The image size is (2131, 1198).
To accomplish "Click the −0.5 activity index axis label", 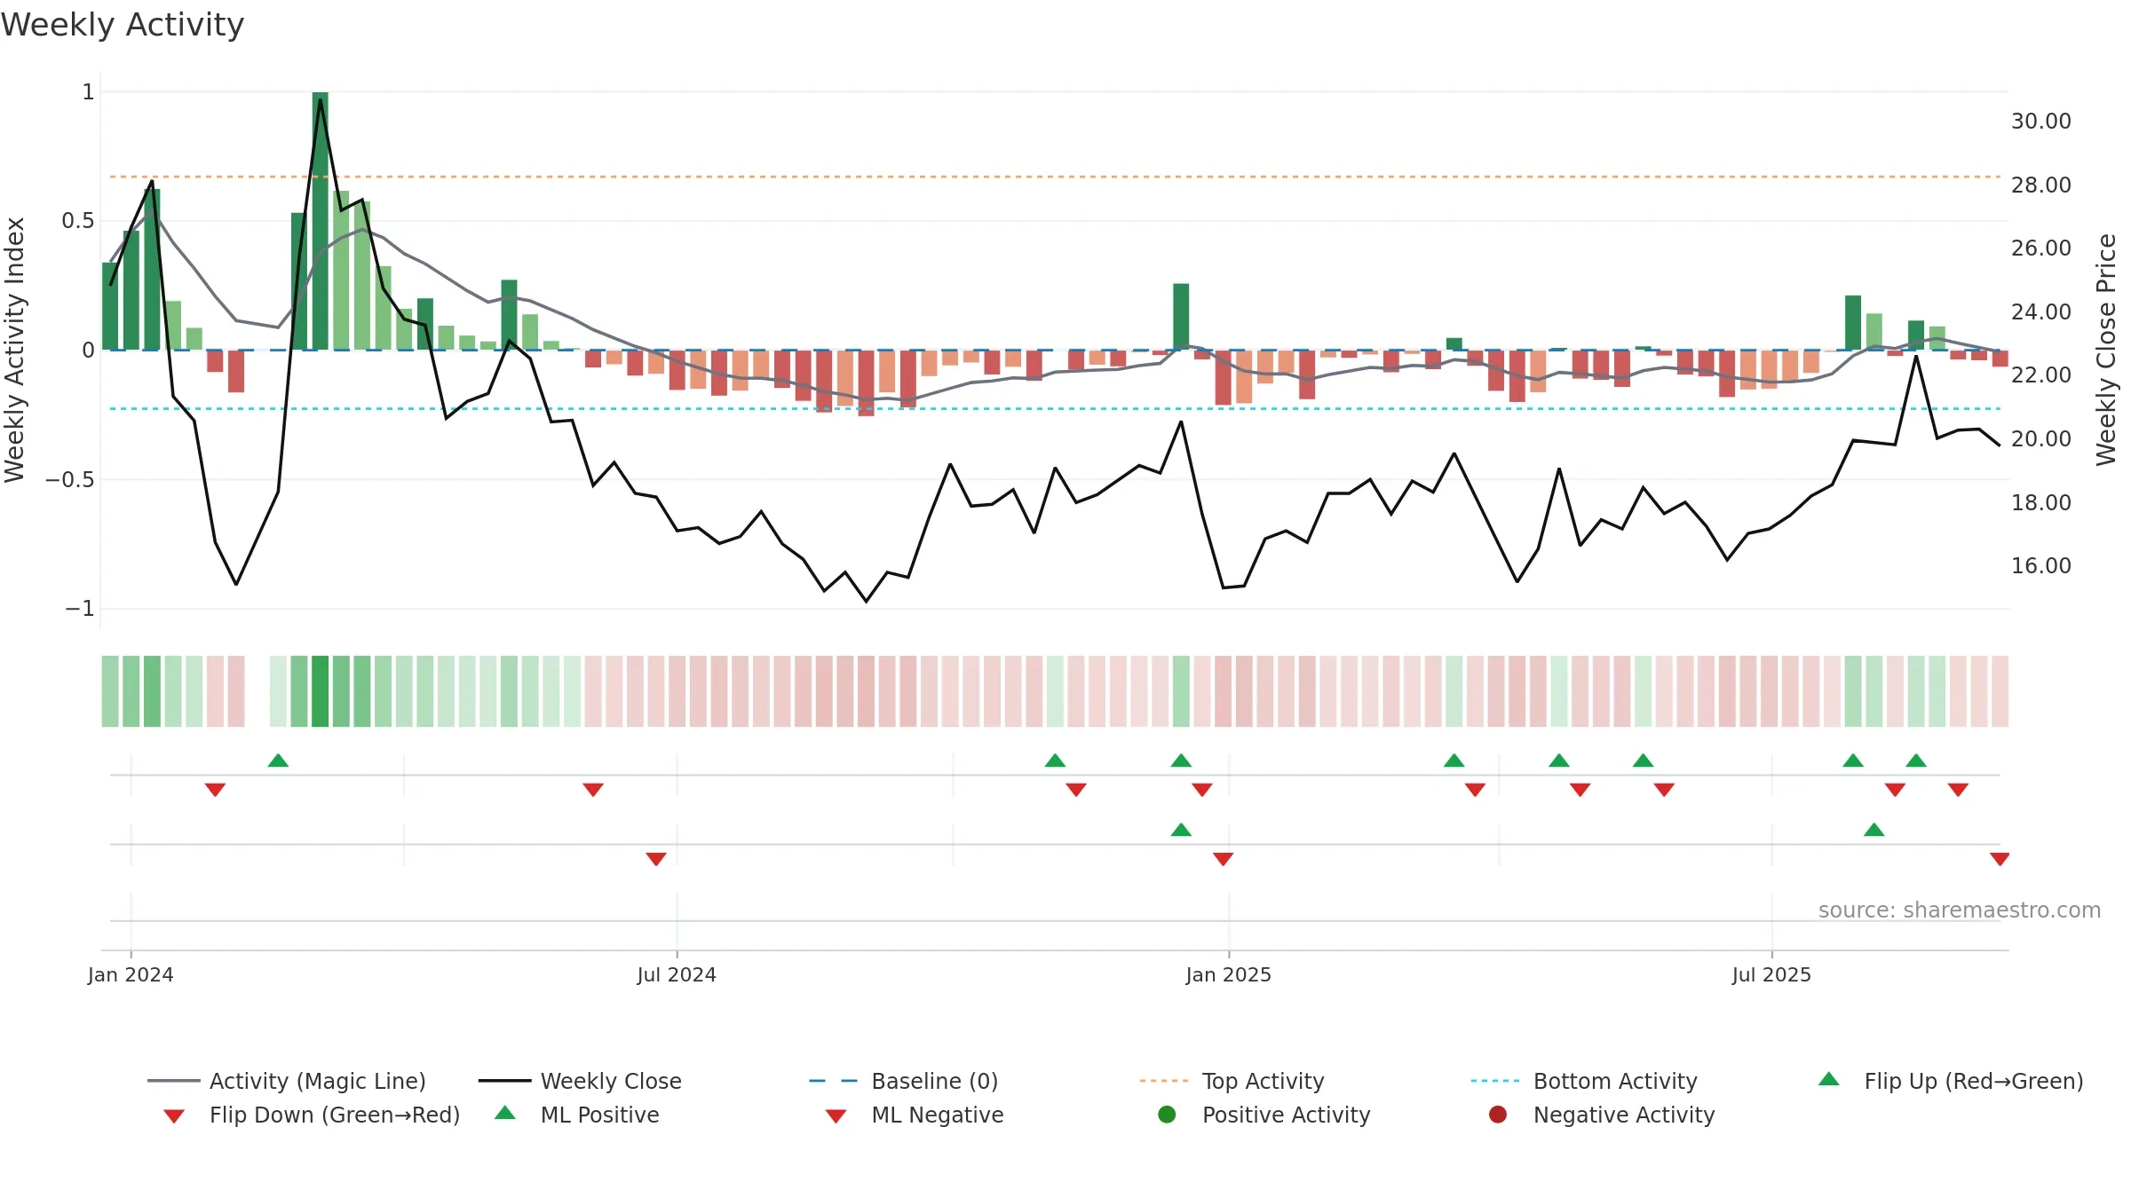I will [x=69, y=479].
